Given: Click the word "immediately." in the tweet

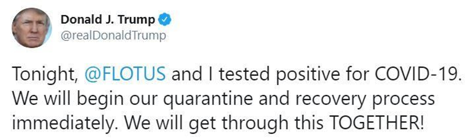Looking at the screenshot, I should pyautogui.click(x=65, y=123).
